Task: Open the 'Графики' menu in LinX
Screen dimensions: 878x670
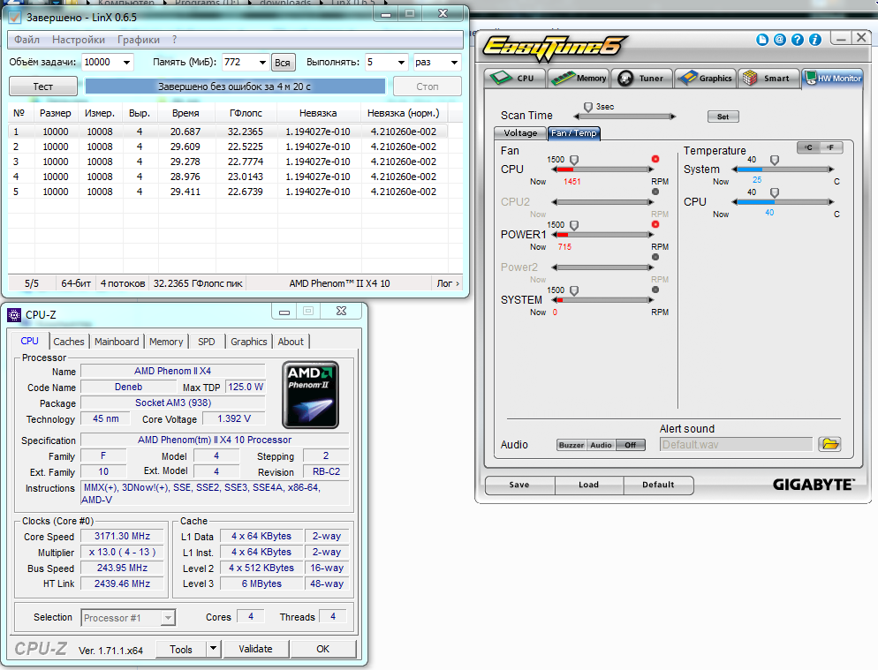Action: tap(139, 40)
